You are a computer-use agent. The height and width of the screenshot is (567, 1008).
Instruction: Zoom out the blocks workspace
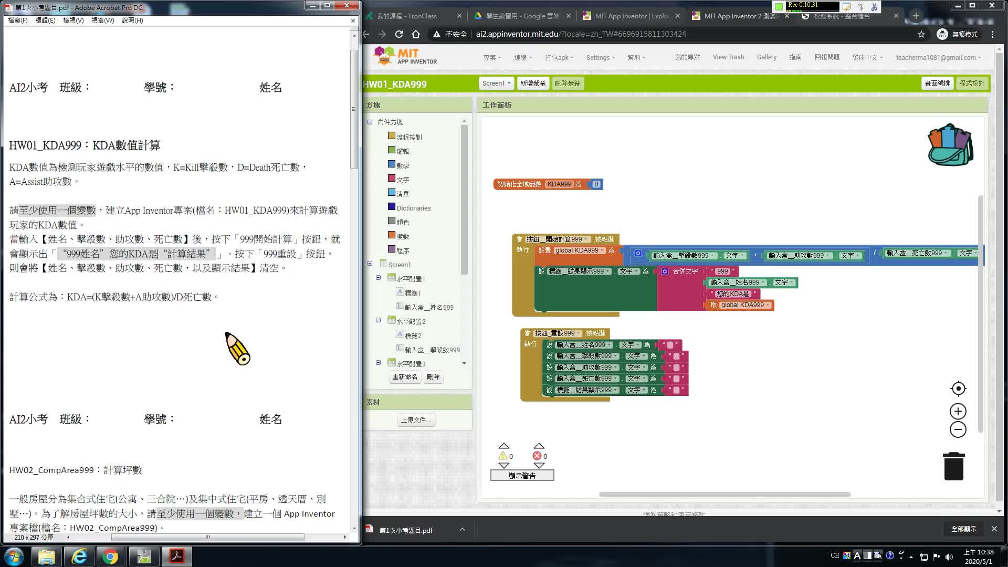[958, 429]
